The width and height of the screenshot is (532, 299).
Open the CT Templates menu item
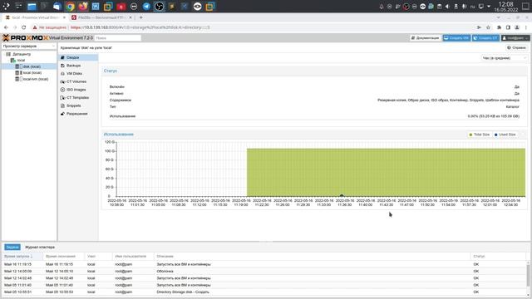coord(78,98)
